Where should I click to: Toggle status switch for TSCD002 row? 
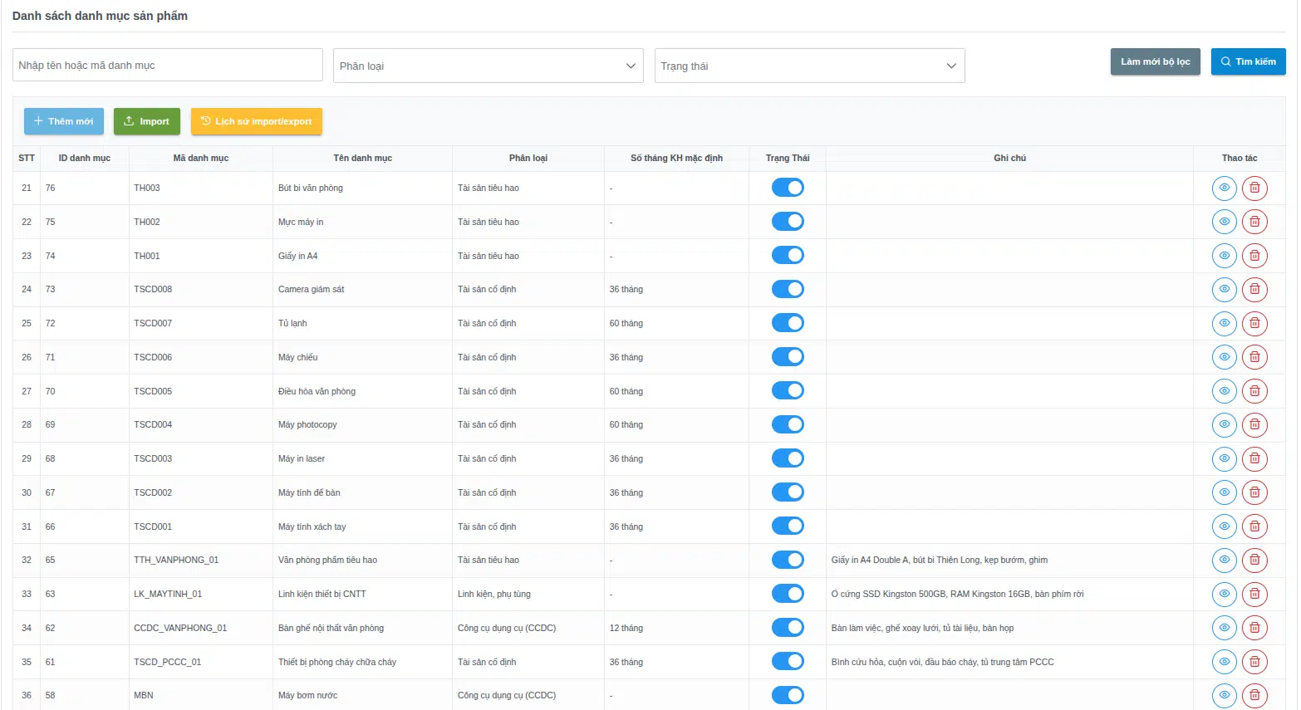point(788,492)
